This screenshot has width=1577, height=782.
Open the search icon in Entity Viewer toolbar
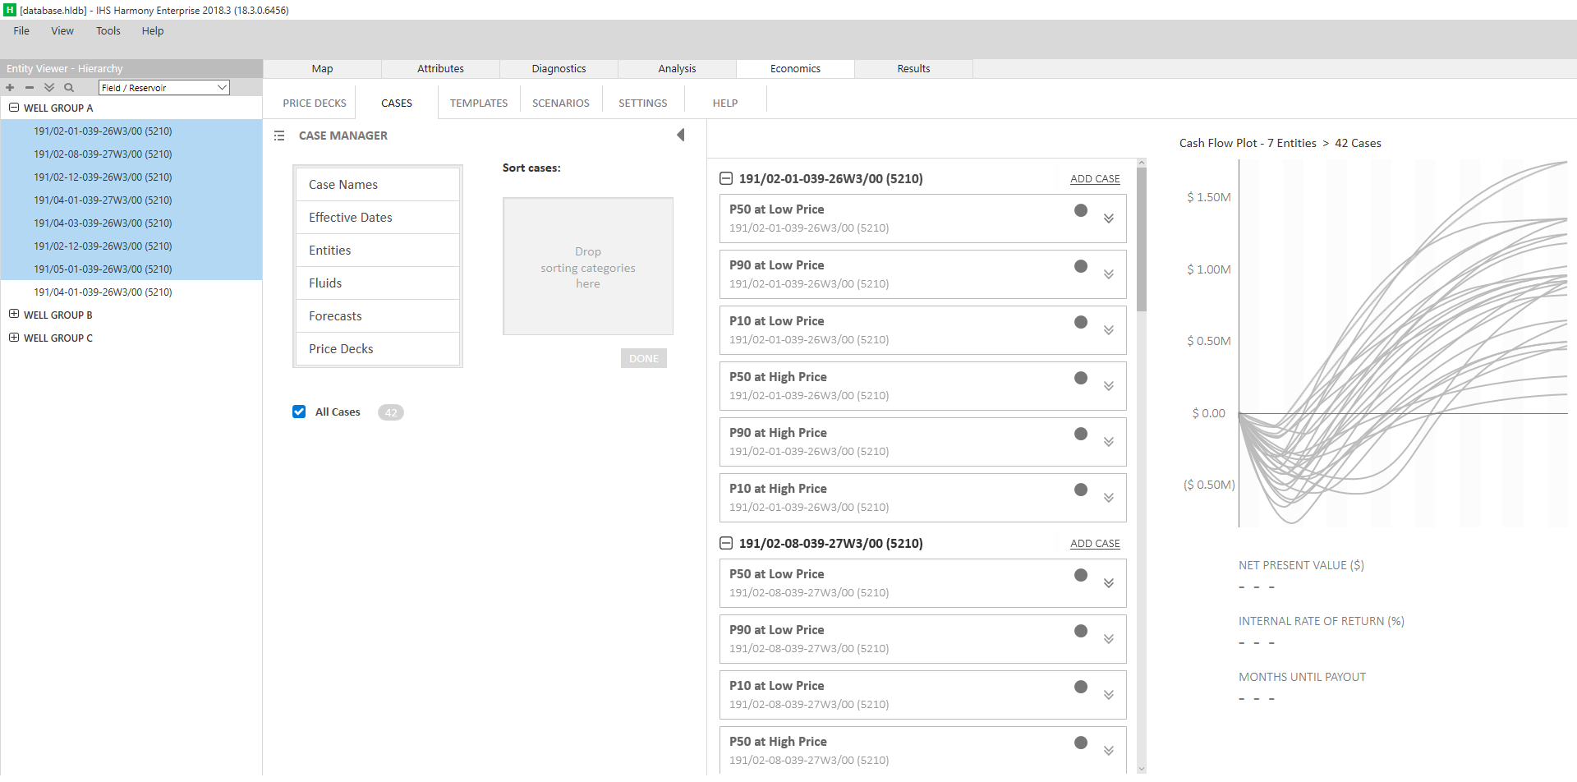tap(69, 88)
